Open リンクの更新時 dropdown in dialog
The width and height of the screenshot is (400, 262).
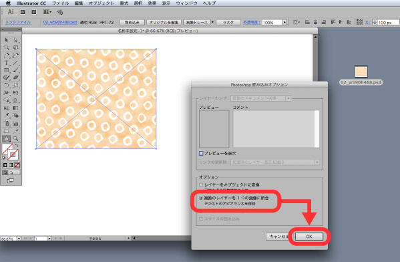click(275, 162)
